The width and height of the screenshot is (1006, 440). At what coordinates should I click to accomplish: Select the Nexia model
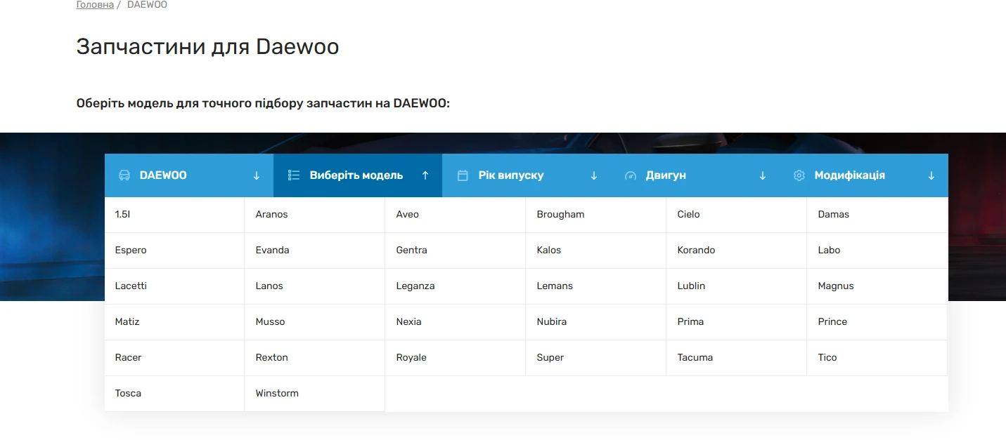pyautogui.click(x=456, y=322)
